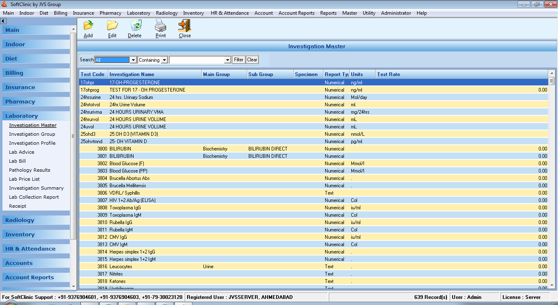This screenshot has width=558, height=305.
Task: Collapse the sidebar using the left arrow icon
Action: (3, 21)
